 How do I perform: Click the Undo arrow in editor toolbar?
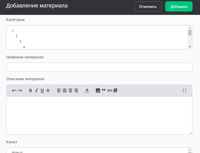point(14,90)
